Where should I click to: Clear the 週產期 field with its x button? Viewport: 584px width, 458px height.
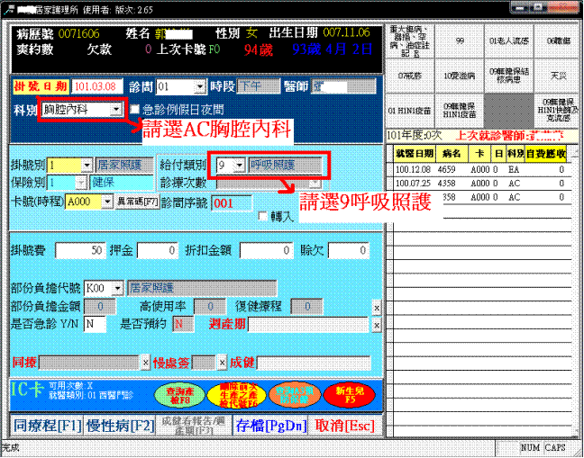coord(377,324)
